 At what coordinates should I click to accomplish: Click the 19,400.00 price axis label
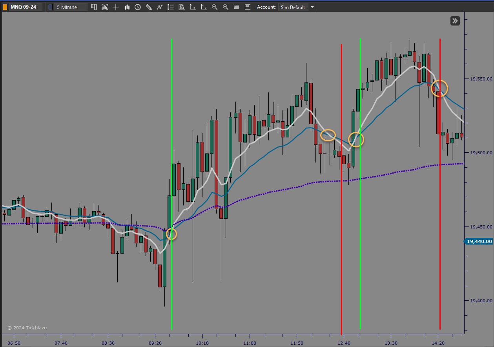(481, 301)
